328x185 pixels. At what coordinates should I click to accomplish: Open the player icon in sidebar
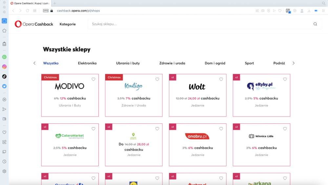4,99
